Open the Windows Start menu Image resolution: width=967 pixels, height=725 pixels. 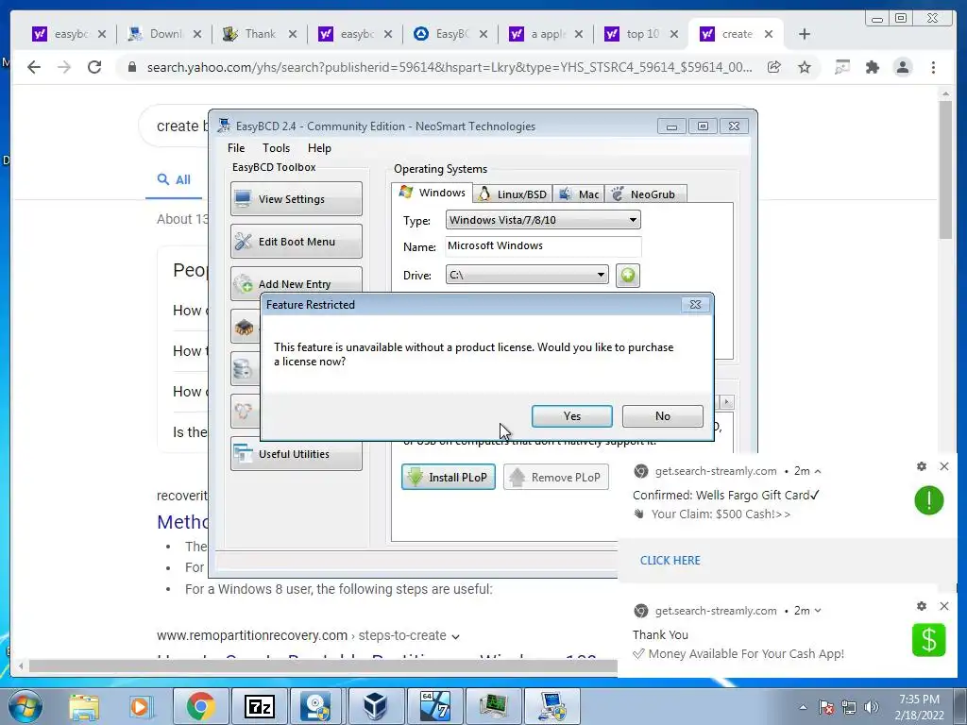25,706
